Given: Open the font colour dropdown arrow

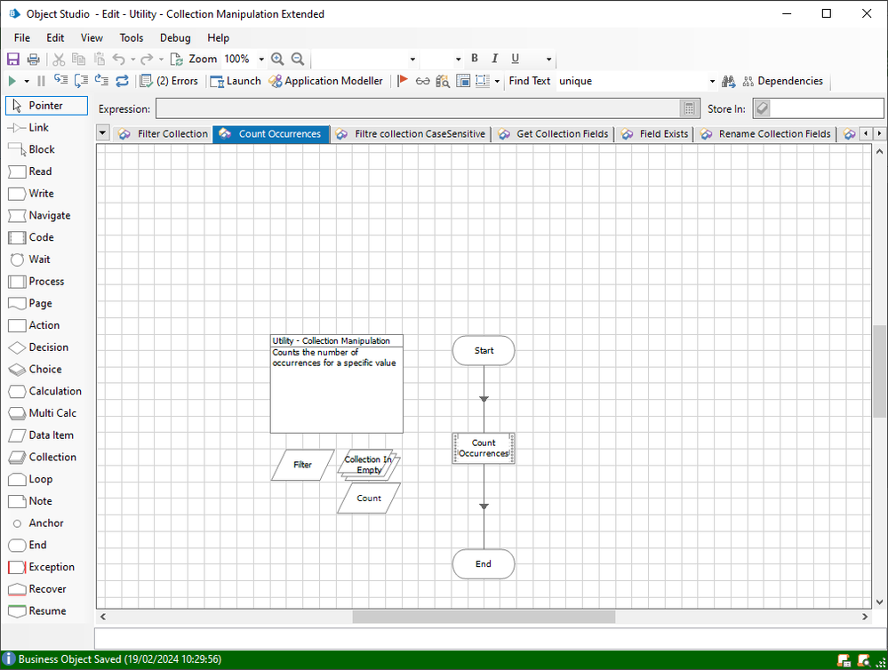Looking at the screenshot, I should coord(548,59).
